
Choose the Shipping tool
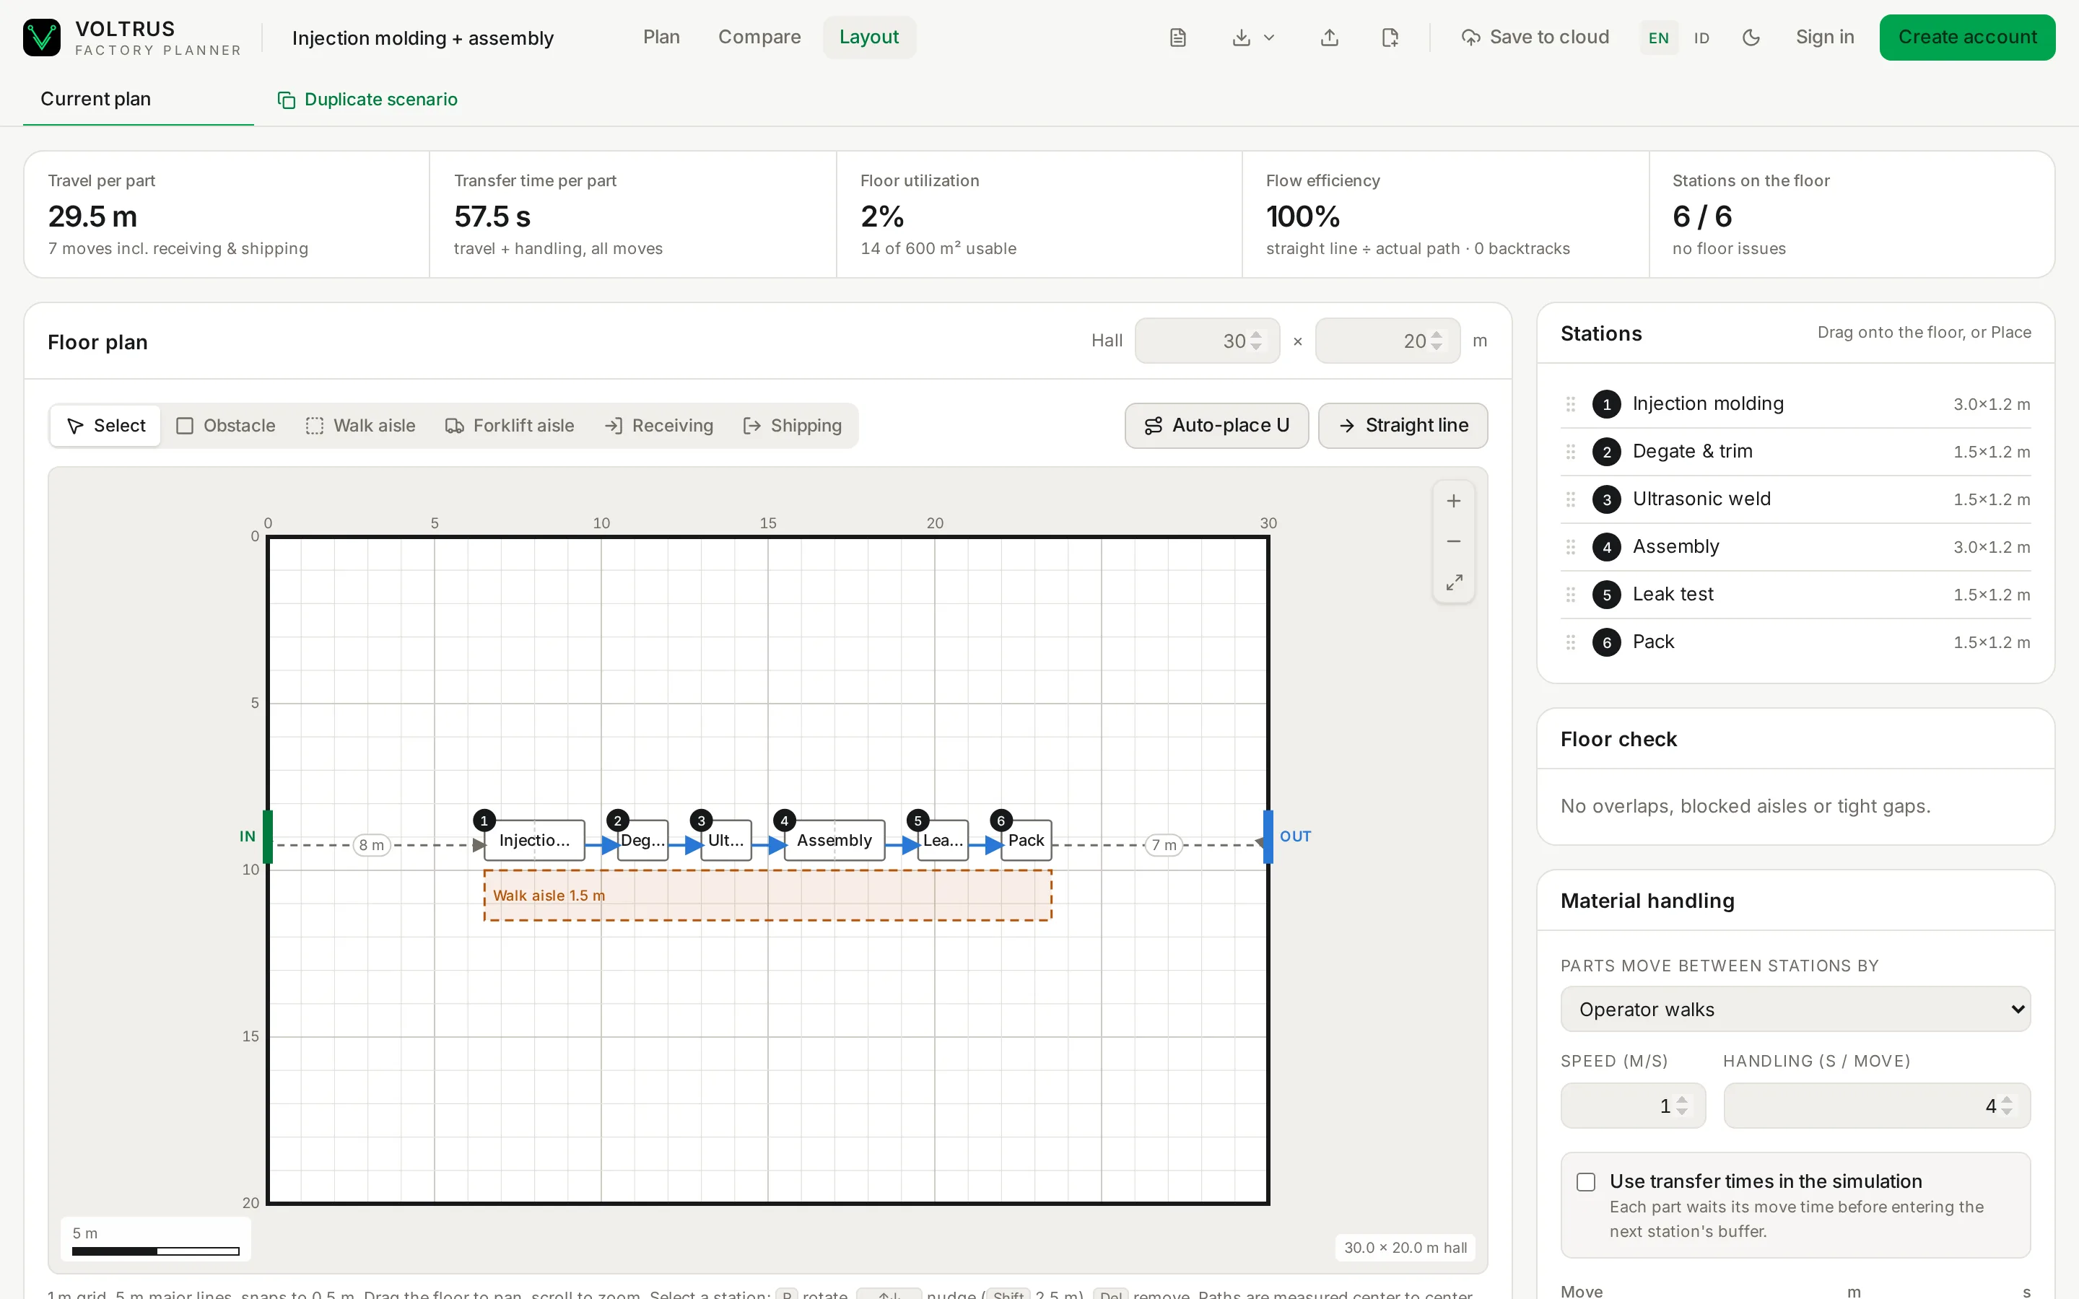(792, 426)
